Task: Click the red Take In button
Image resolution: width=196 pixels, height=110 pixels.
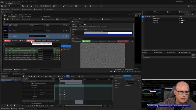Action: [7, 41]
